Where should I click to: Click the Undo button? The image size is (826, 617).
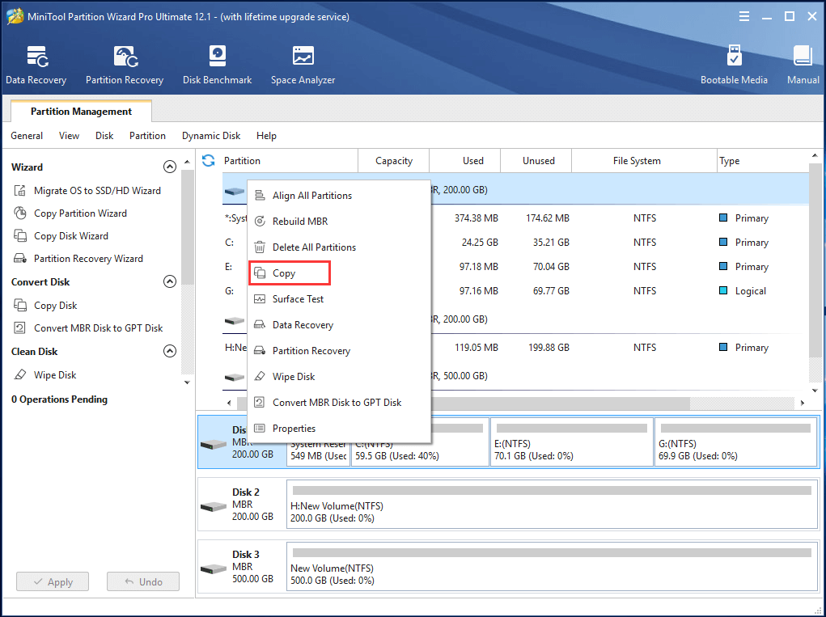[143, 581]
